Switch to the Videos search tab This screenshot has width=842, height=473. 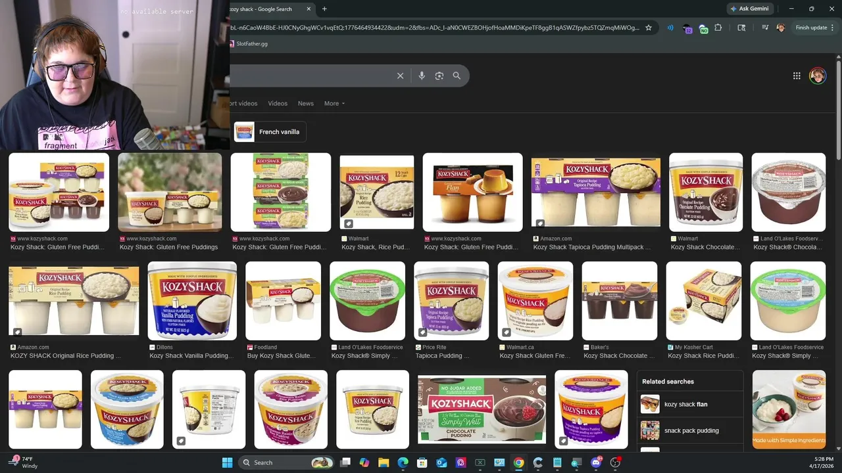278,103
